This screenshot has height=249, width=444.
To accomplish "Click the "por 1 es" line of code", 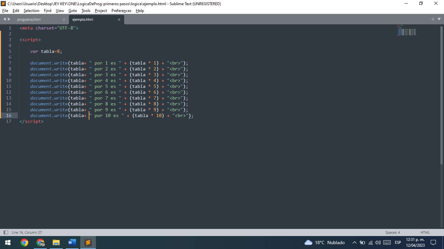I will [x=109, y=63].
